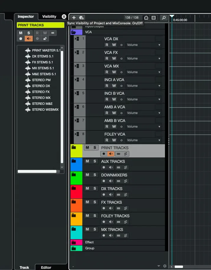Click the DX TRACKS folder icon
This screenshot has height=270, width=211.
pos(74,188)
